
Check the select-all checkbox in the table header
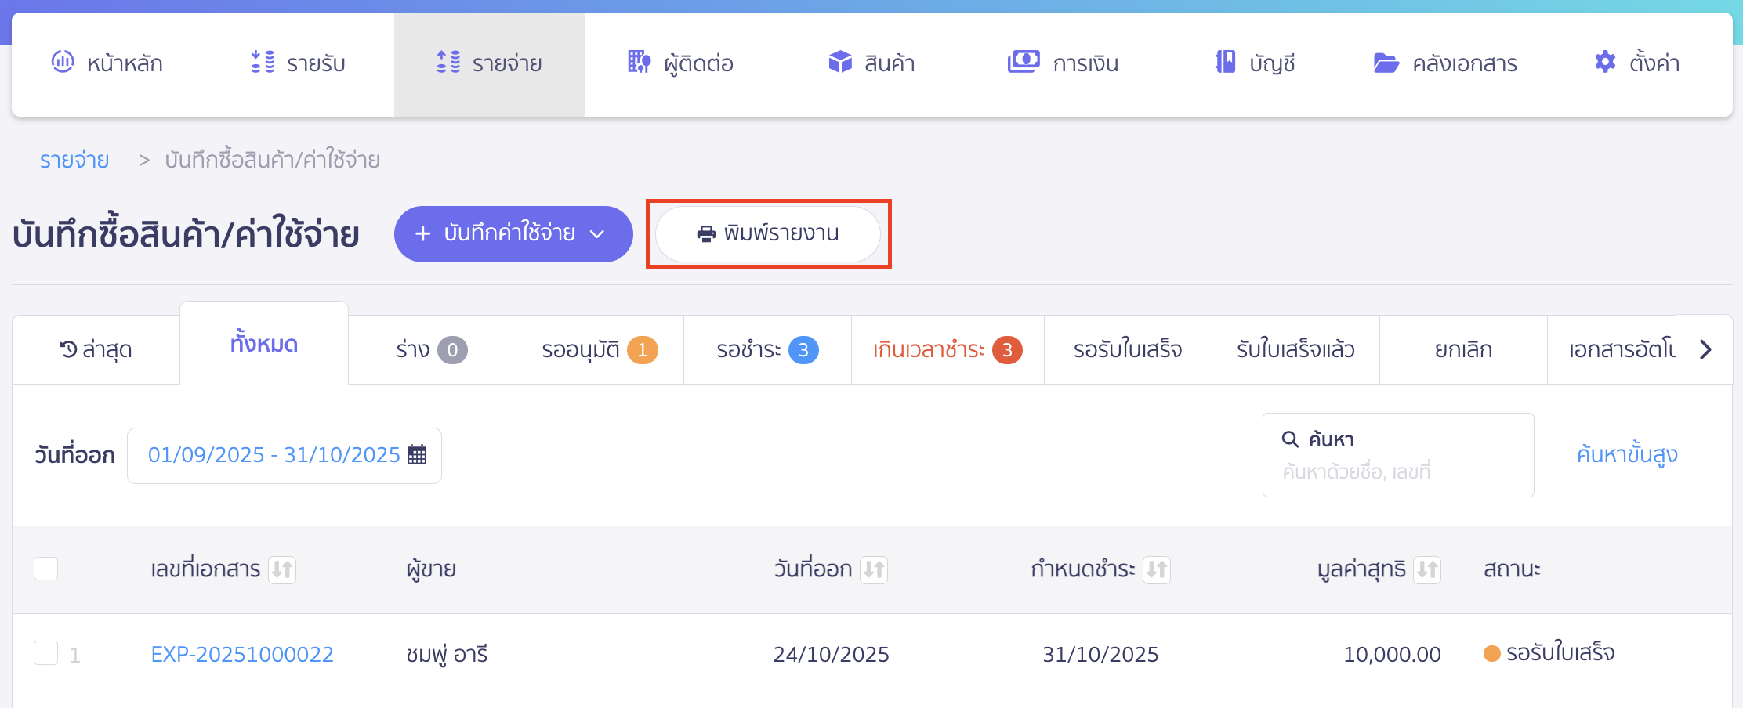pos(45,569)
